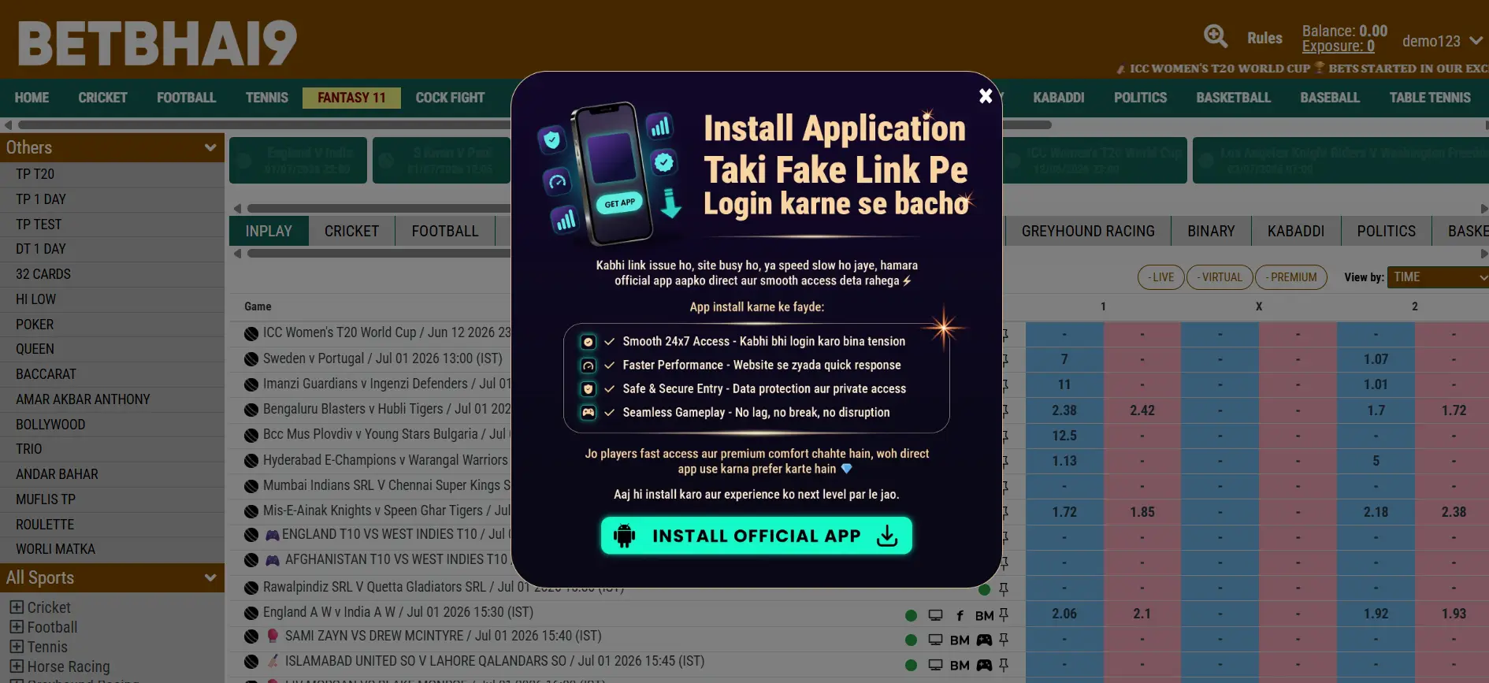Open the TABLE TENNIS menu item

(x=1430, y=98)
